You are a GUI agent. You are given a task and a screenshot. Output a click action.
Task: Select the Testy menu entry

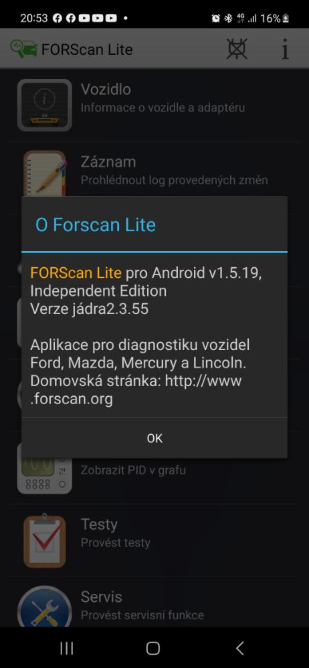point(154,540)
